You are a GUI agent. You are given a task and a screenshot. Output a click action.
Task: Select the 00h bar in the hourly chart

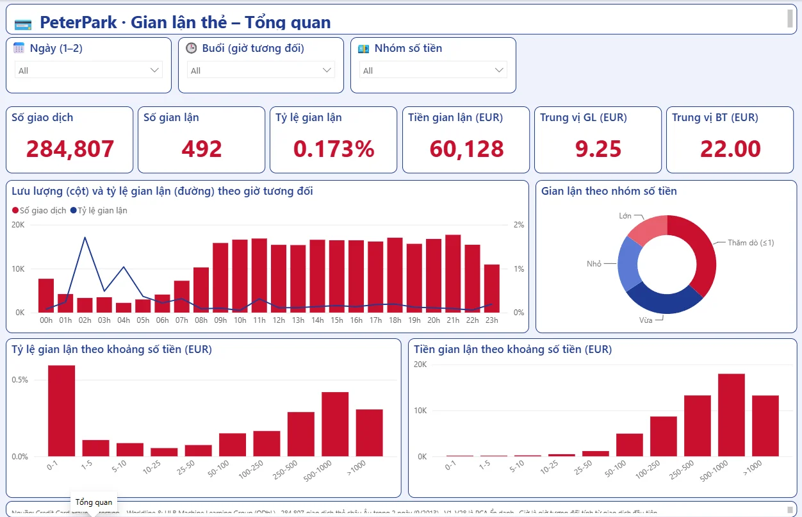point(46,295)
